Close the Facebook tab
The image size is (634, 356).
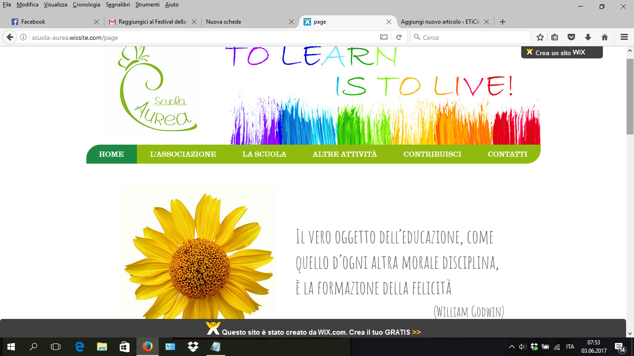tap(97, 22)
